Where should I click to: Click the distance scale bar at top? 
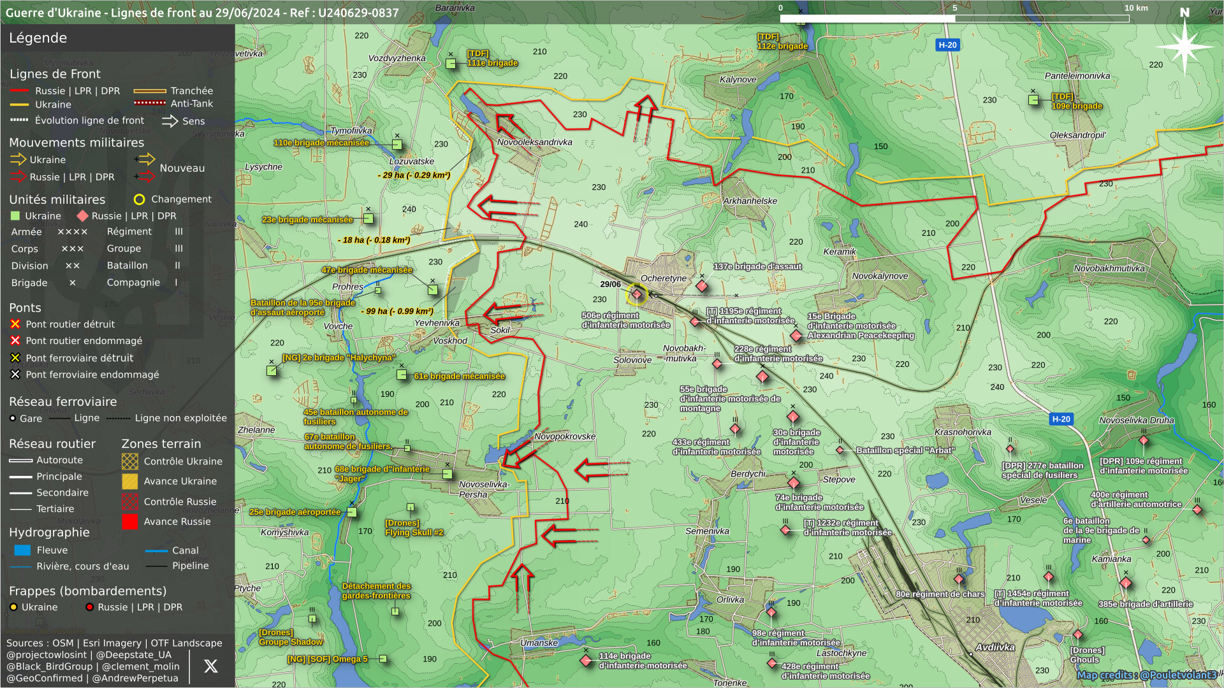[954, 18]
